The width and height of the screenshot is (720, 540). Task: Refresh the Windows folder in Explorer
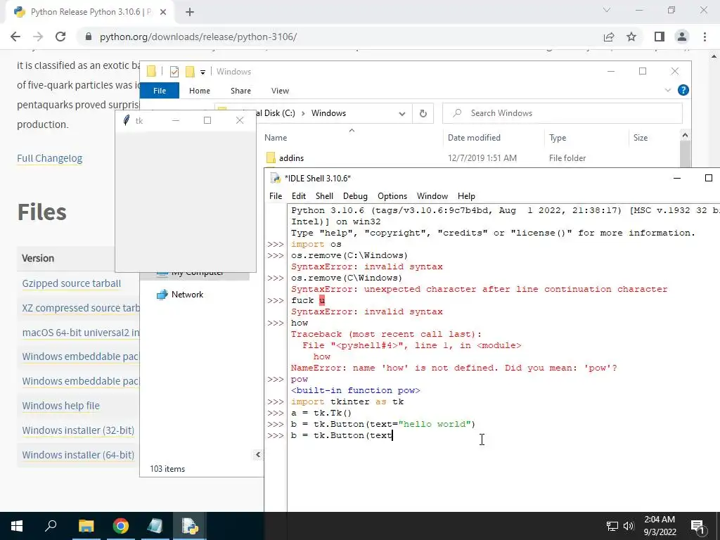point(423,113)
